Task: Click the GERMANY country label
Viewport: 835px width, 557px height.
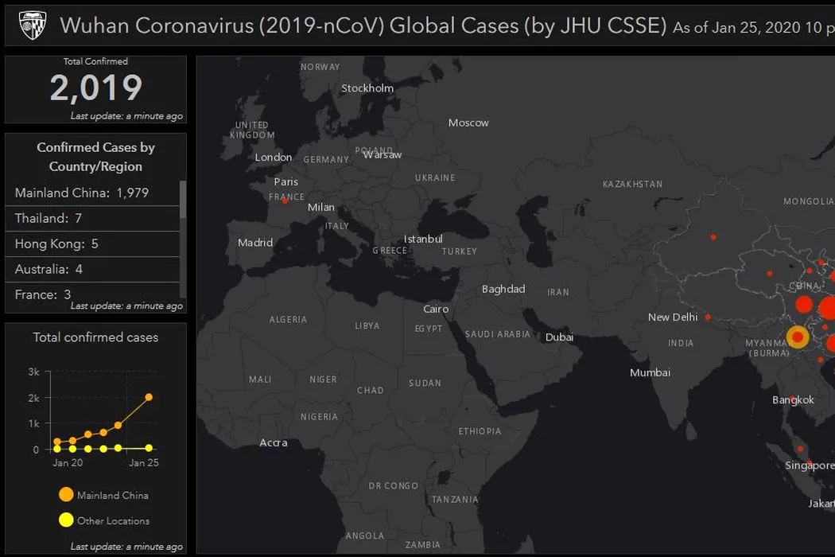Action: [326, 159]
